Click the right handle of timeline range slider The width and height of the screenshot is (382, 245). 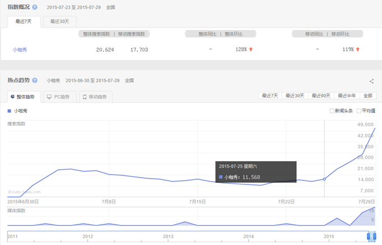click(x=372, y=236)
